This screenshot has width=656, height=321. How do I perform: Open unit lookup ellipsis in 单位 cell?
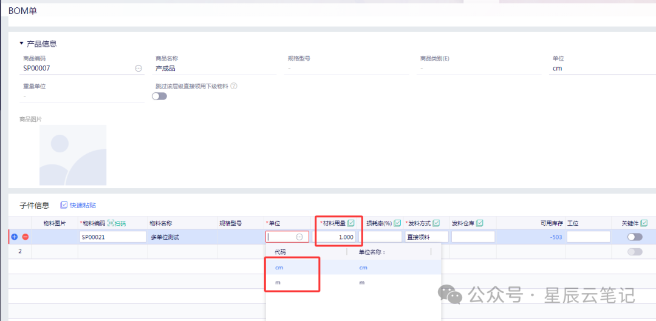[299, 237]
